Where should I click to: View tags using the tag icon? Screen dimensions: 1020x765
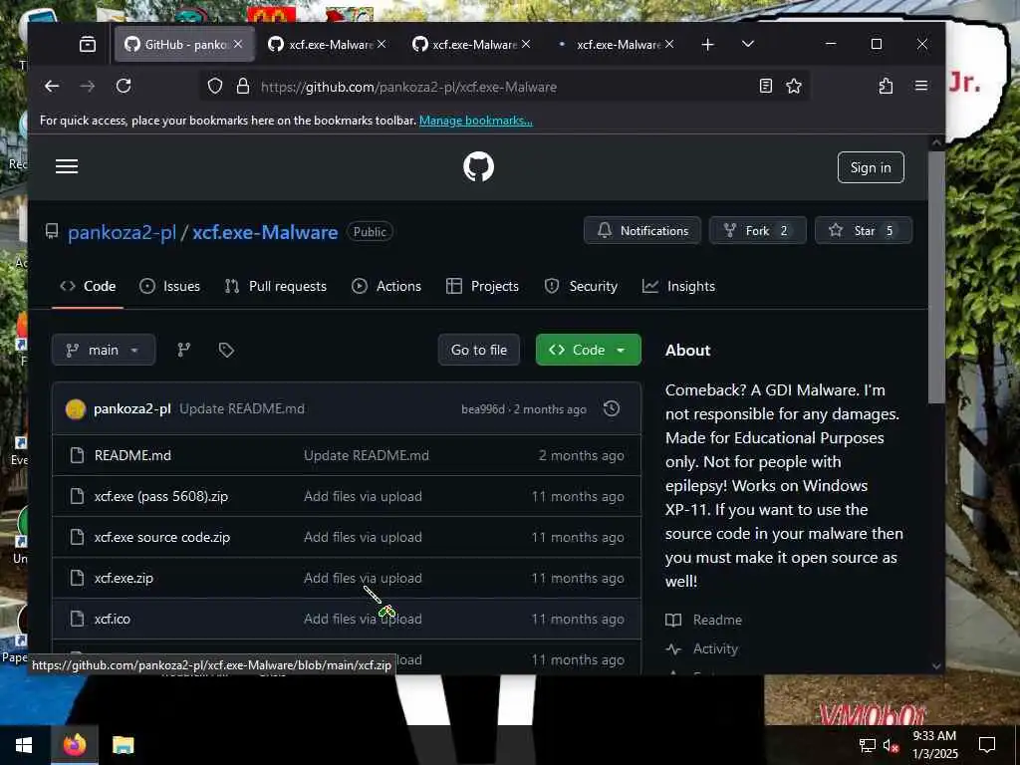(226, 350)
